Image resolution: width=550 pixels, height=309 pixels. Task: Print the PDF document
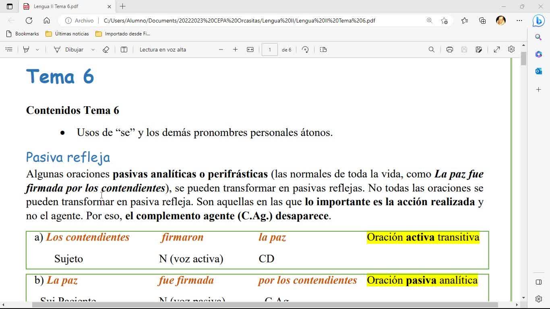point(450,49)
